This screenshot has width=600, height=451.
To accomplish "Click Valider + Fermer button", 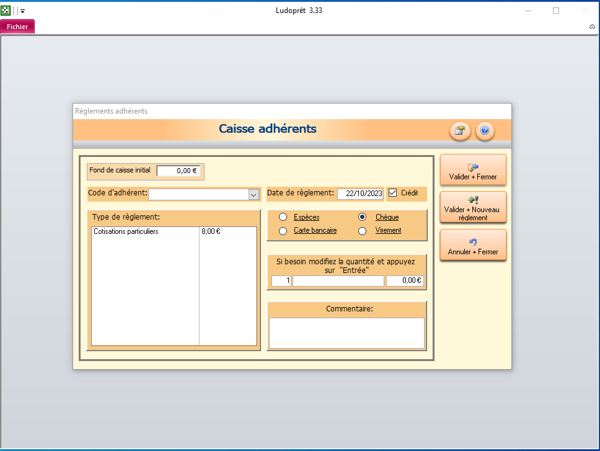I will point(473,171).
